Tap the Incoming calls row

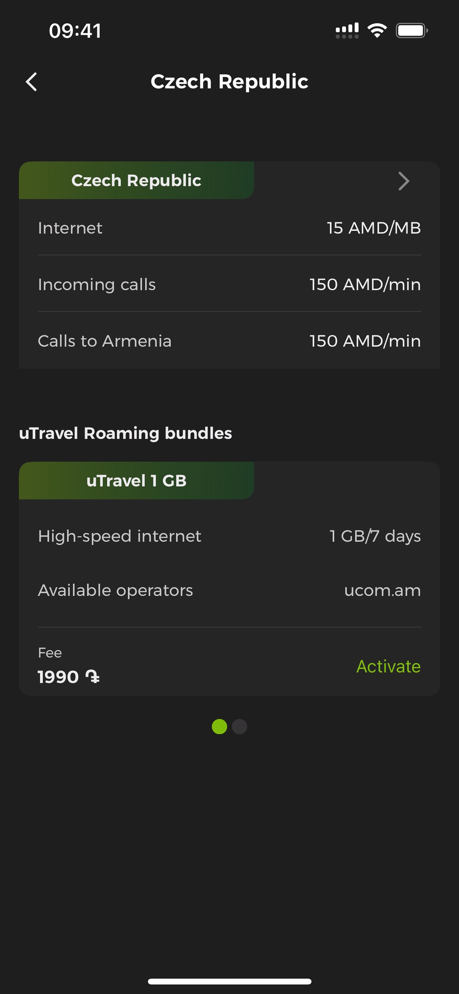[x=229, y=285]
